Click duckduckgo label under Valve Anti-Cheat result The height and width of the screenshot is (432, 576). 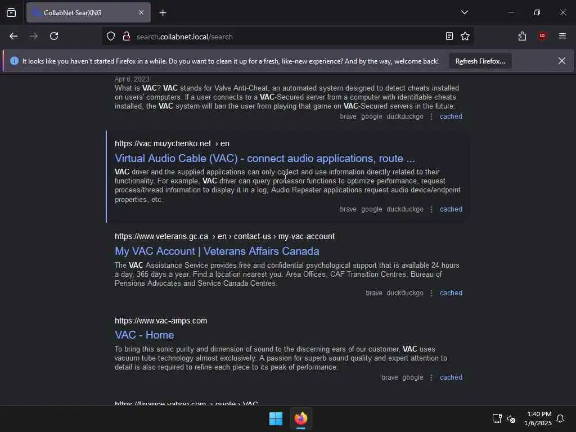[x=405, y=116]
